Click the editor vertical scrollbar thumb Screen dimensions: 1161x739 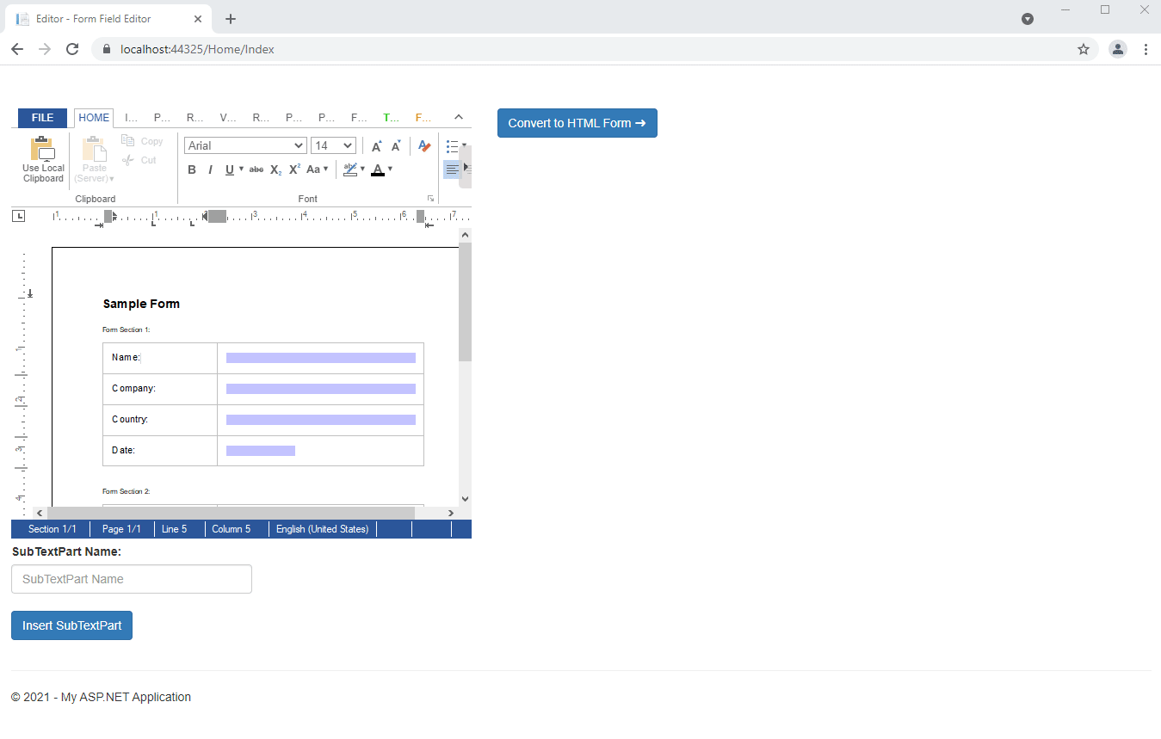click(x=465, y=301)
